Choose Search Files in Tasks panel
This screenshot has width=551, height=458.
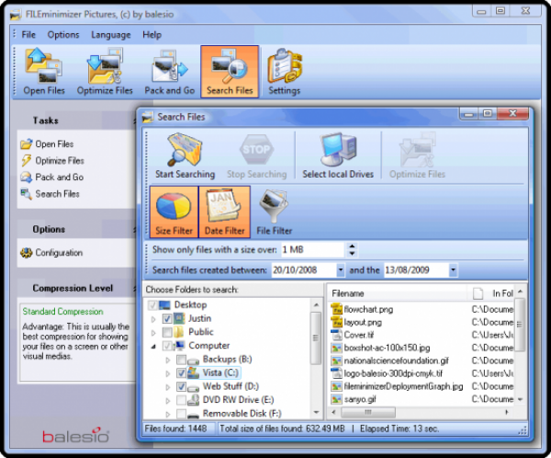[x=50, y=194]
